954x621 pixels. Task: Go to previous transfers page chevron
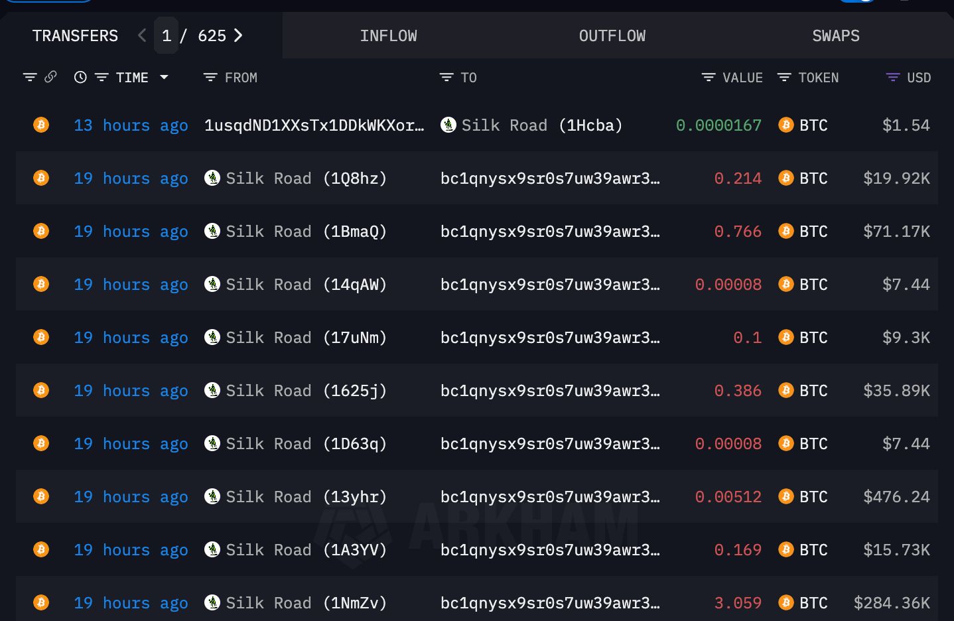tap(142, 36)
